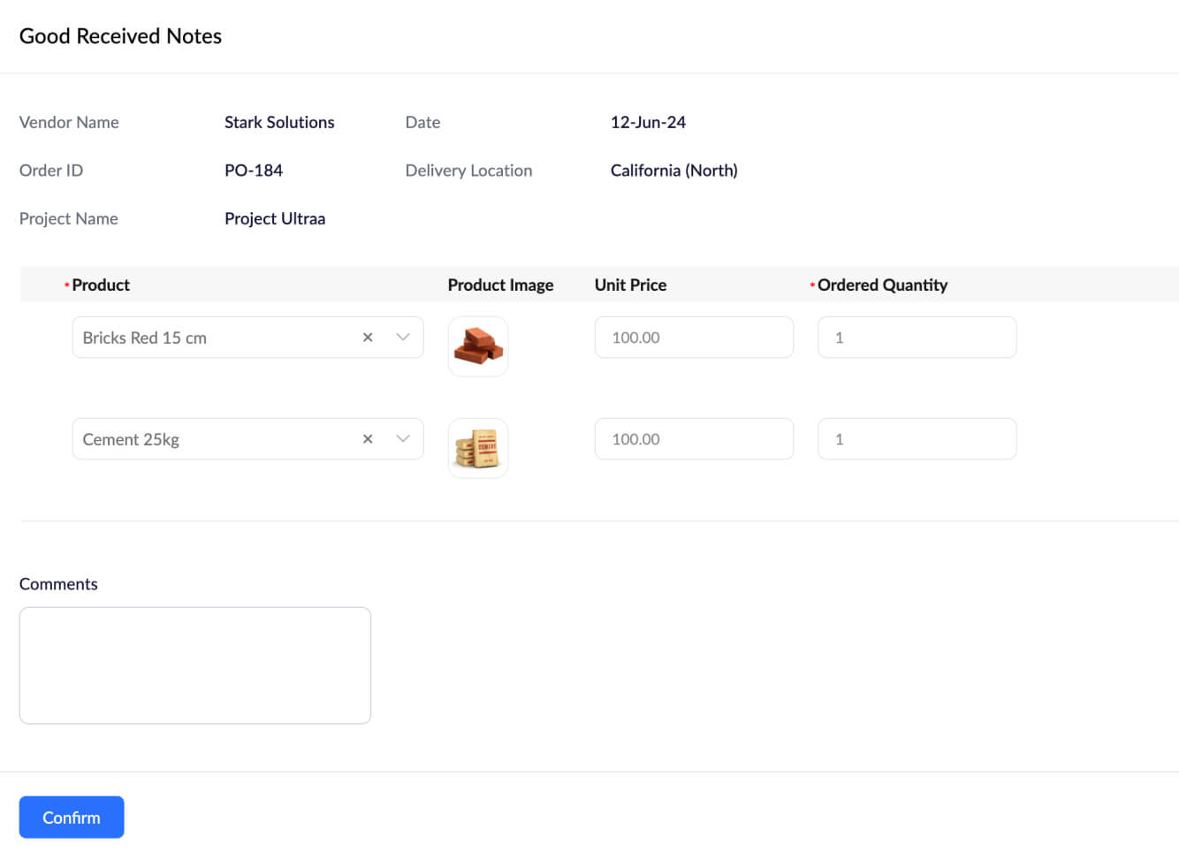Click the Cement 25kg product field

coord(212,439)
